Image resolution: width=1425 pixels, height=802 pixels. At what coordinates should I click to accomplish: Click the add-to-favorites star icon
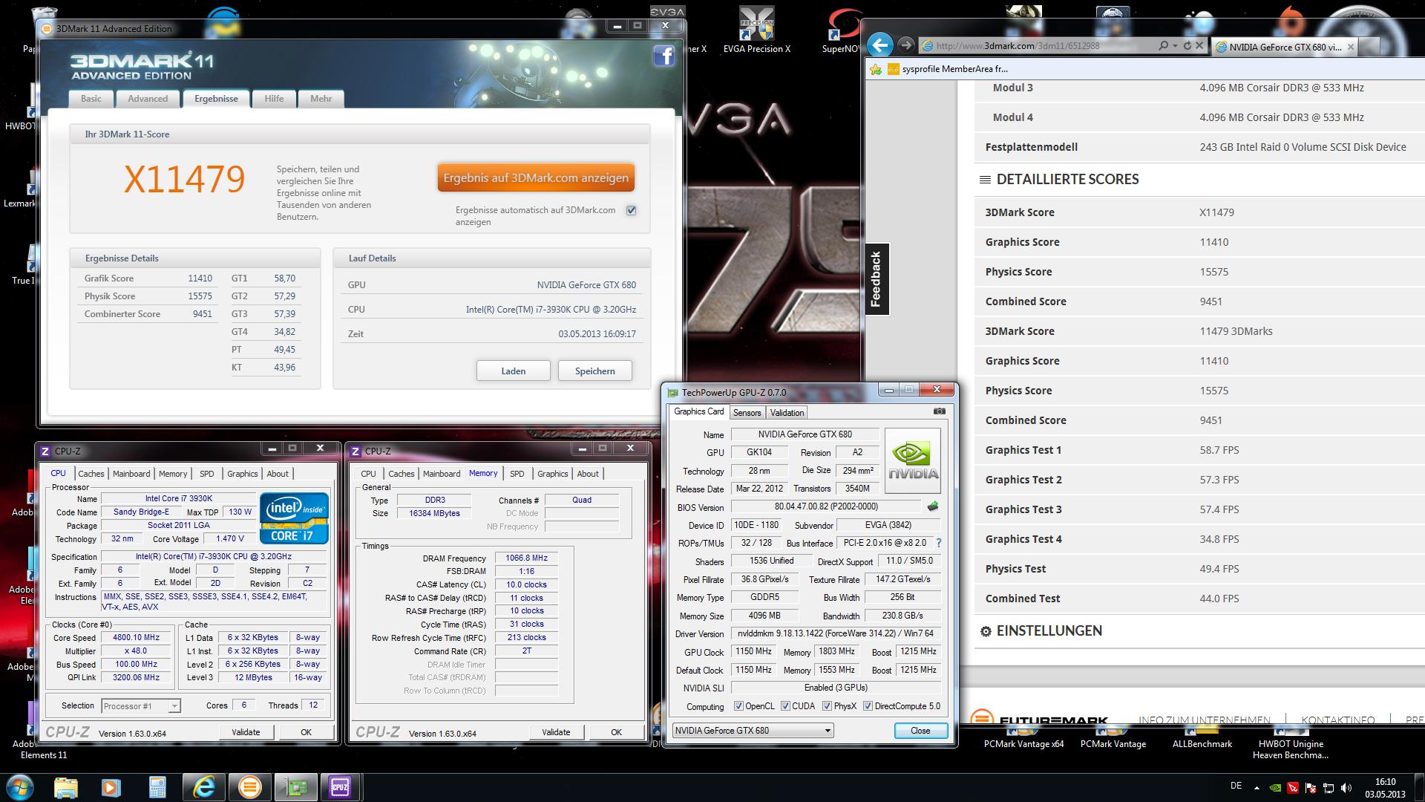pos(876,69)
